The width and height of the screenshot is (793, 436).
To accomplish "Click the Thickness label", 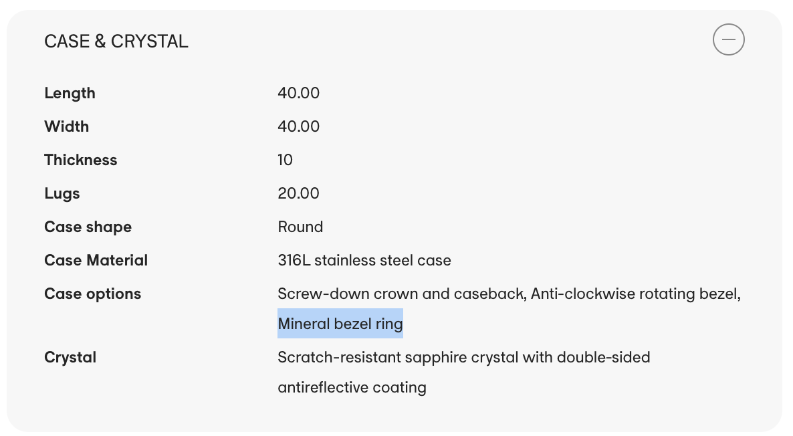I will coord(80,160).
